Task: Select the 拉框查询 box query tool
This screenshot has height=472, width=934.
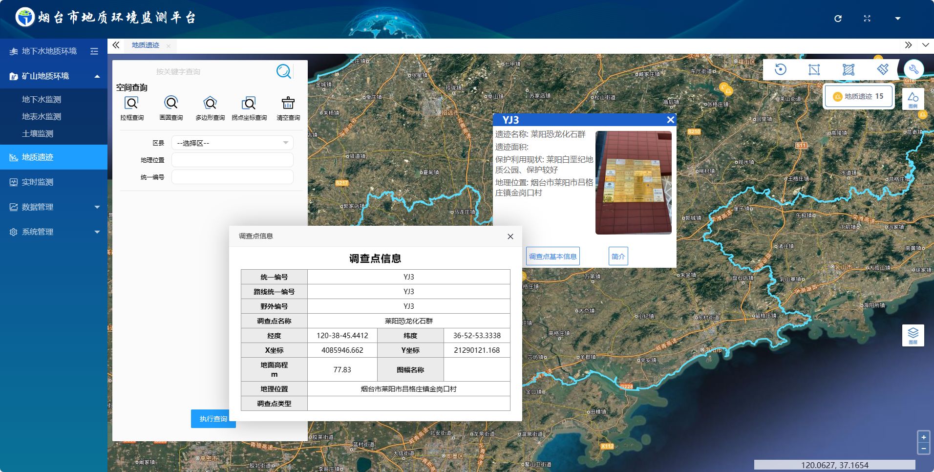Action: click(x=131, y=104)
